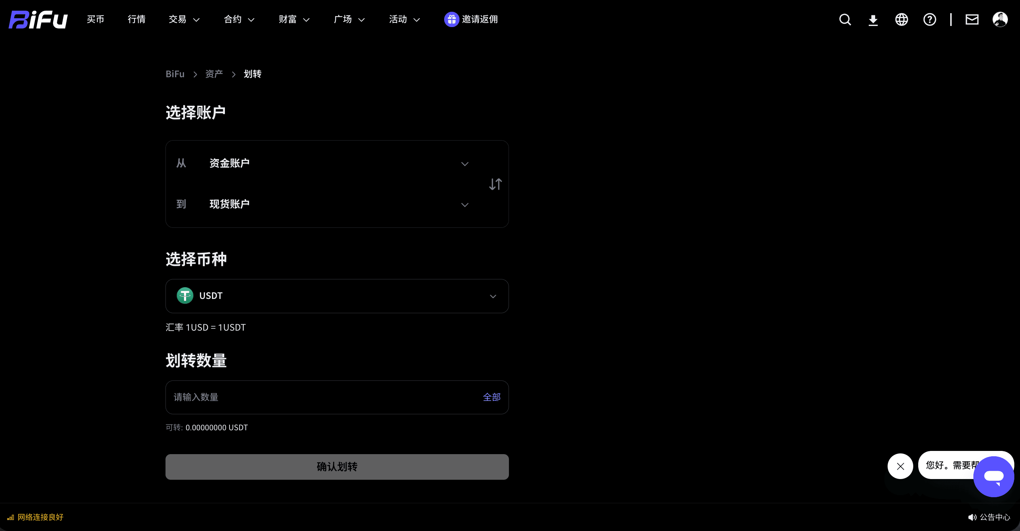Expand the 财富 dropdown menu
Image resolution: width=1020 pixels, height=531 pixels.
pyautogui.click(x=294, y=20)
